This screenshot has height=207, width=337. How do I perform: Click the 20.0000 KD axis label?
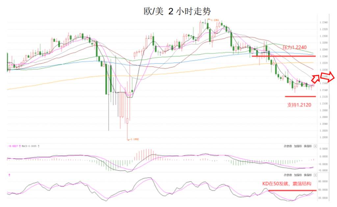[x=323, y=198]
